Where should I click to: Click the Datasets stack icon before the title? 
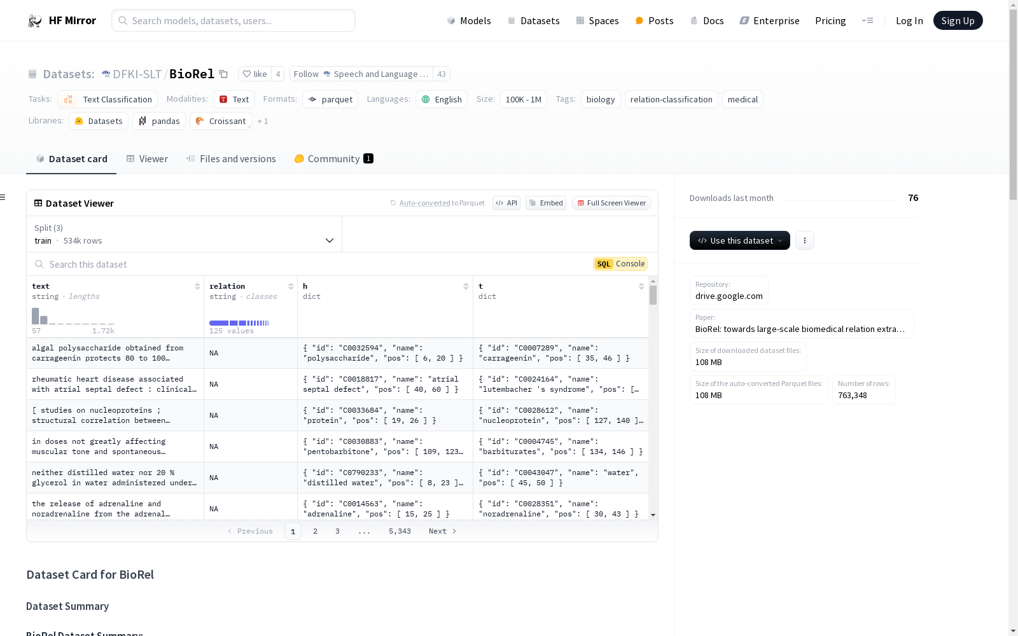pyautogui.click(x=32, y=74)
